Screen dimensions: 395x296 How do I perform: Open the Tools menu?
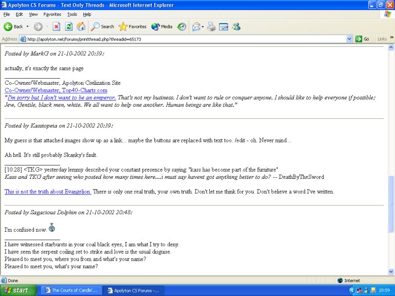click(72, 14)
